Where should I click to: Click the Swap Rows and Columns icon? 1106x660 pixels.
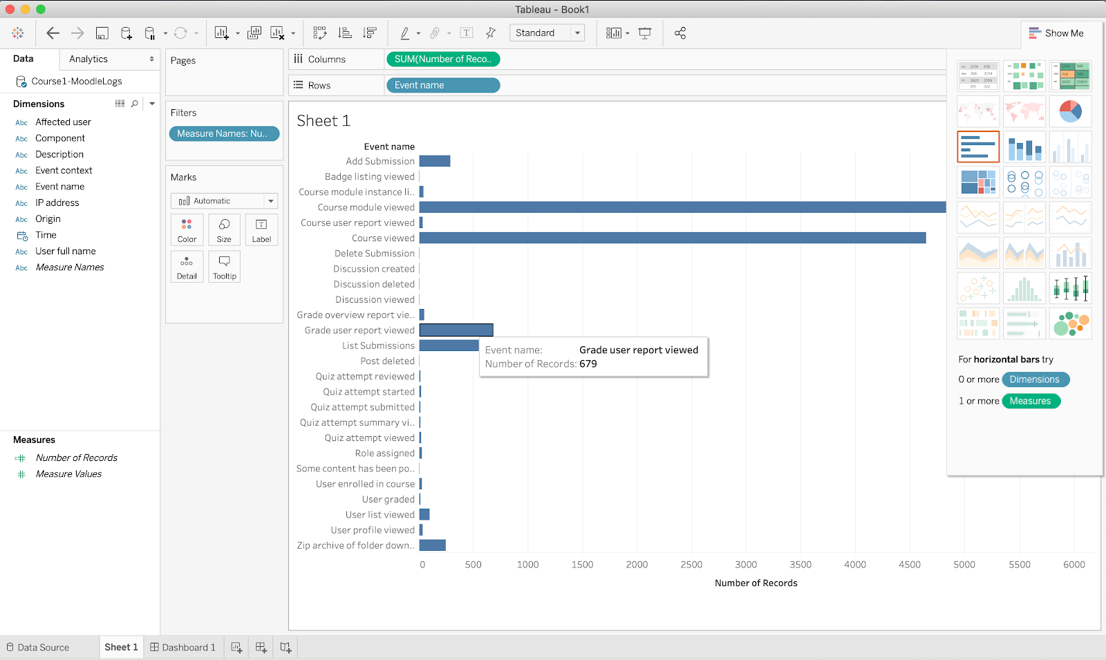(319, 33)
